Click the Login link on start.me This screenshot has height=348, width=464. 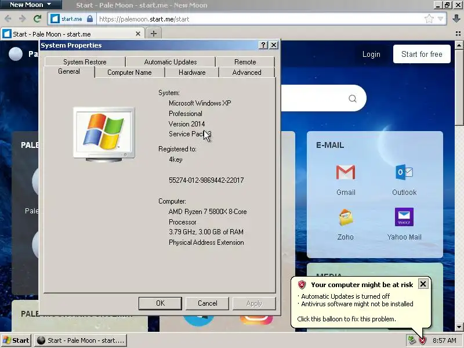371,54
